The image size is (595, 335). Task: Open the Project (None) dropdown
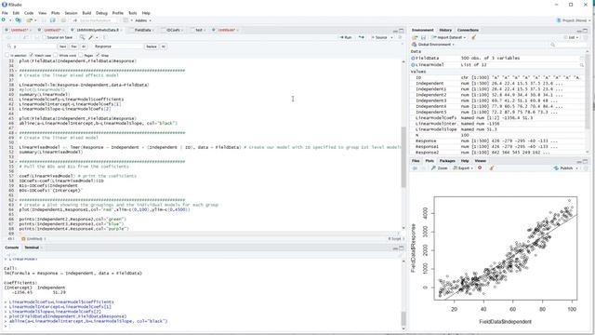[573, 20]
